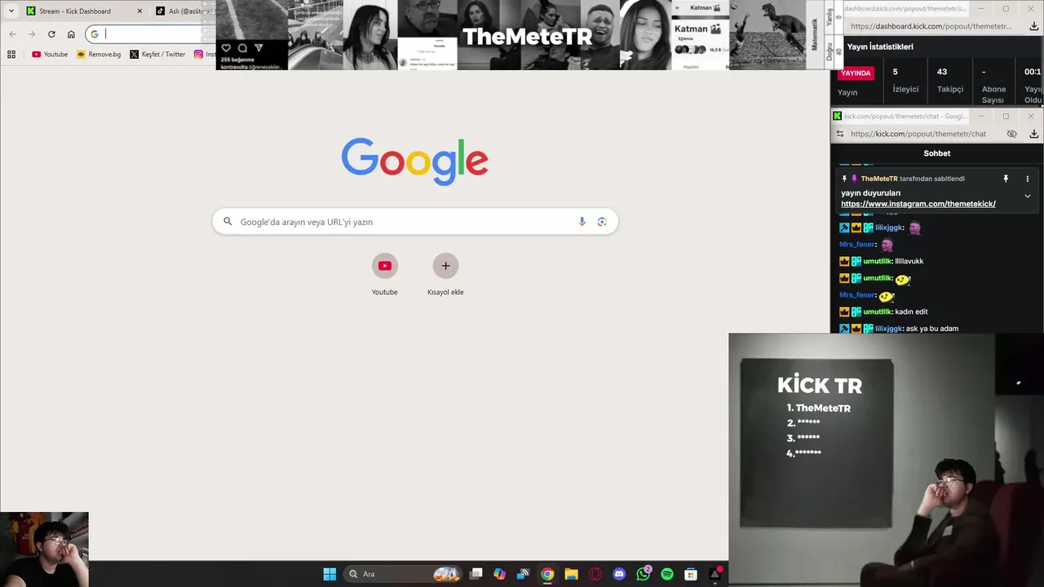Open the Remove.bg bookmark
The width and height of the screenshot is (1044, 587).
click(99, 55)
